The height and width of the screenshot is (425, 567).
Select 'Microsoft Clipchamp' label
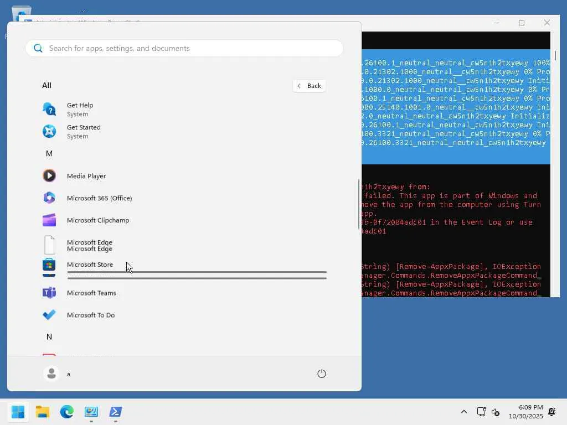pyautogui.click(x=98, y=220)
